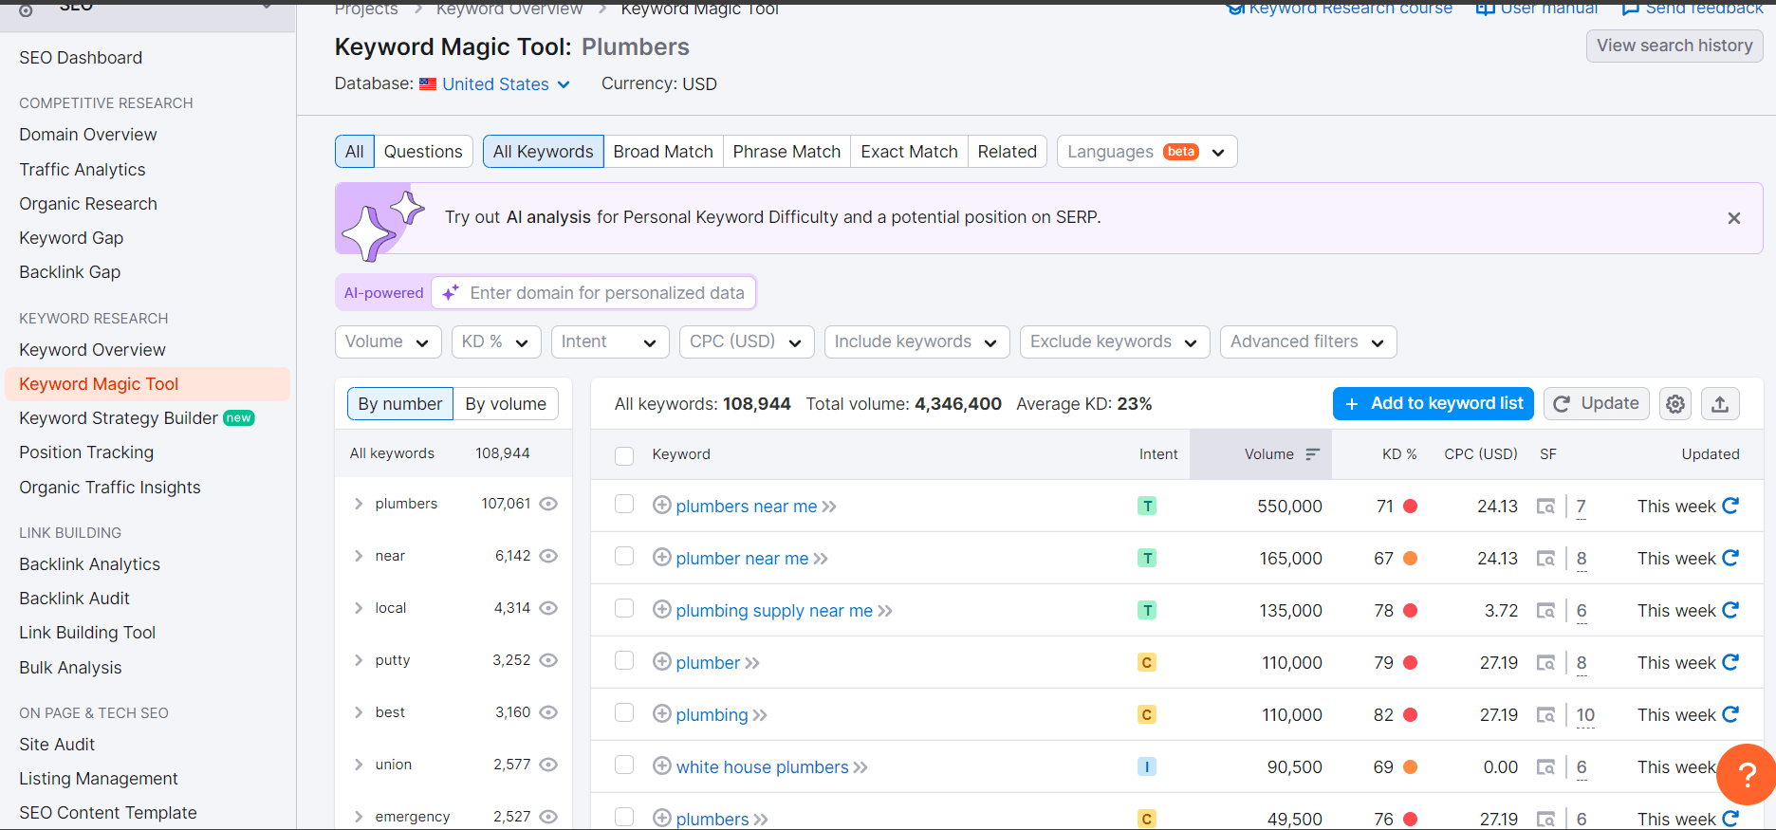The width and height of the screenshot is (1776, 830).
Task: Expand the 'putty' keyword group
Action: [x=359, y=660]
